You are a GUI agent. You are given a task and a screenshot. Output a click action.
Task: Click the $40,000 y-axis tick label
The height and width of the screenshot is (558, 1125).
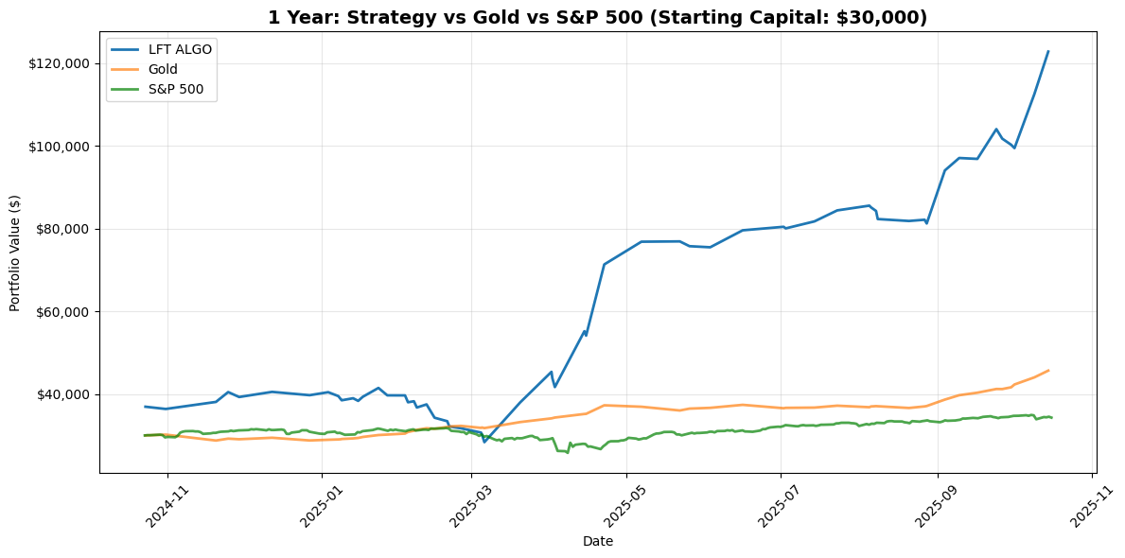pos(62,394)
